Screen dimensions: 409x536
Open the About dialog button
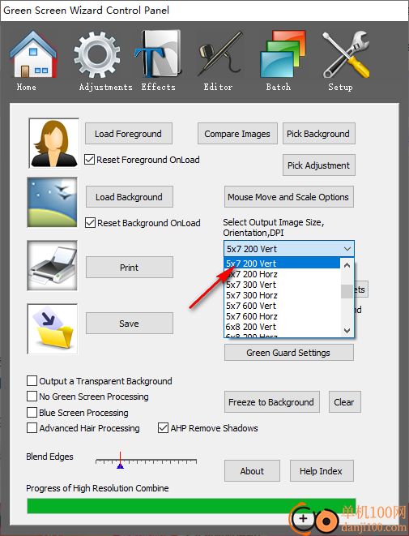[x=252, y=471]
